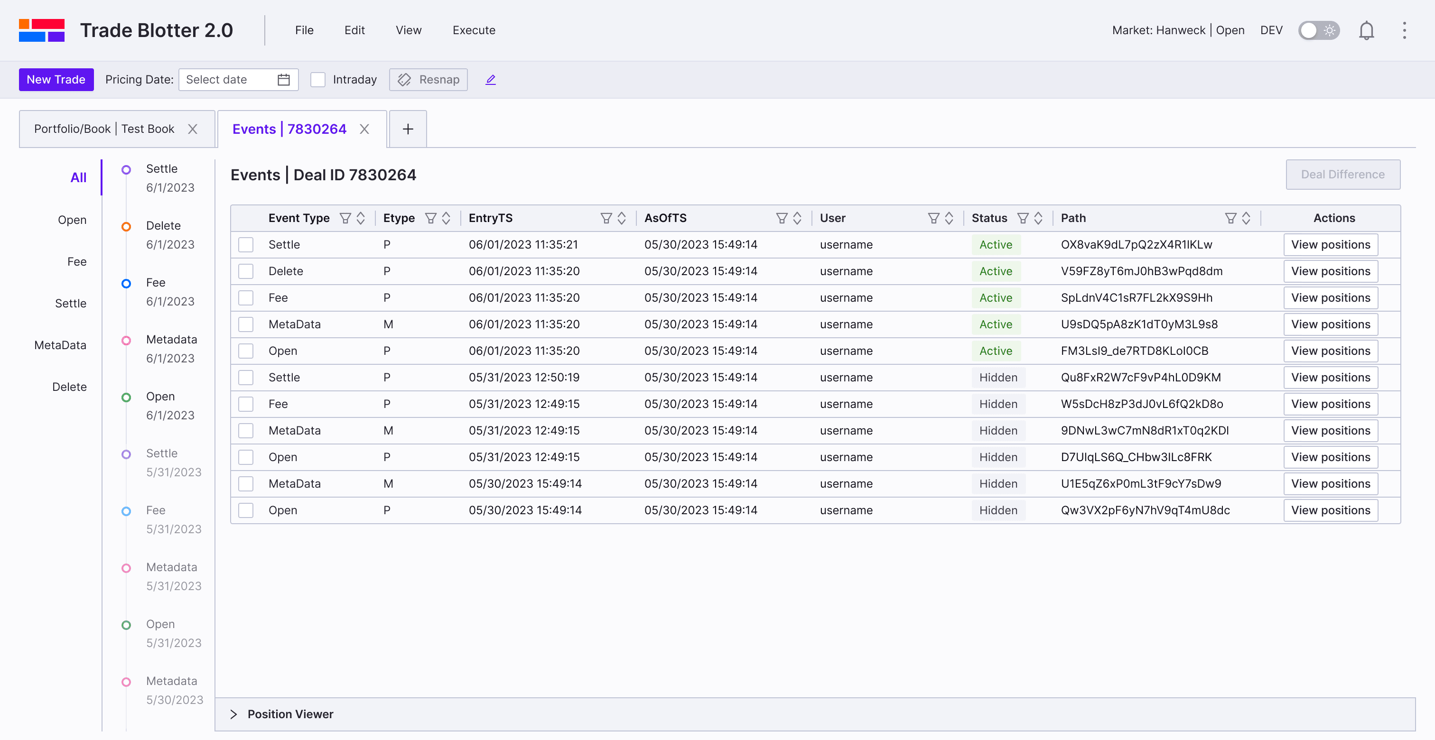Close the Portfolio/Book Test Book tab
Image resolution: width=1435 pixels, height=740 pixels.
pos(193,129)
